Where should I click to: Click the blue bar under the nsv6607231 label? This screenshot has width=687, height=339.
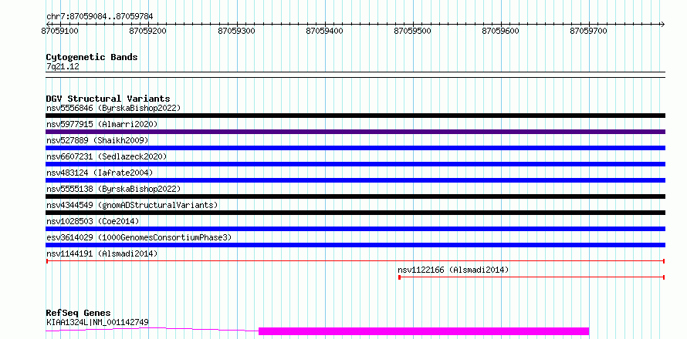355,164
